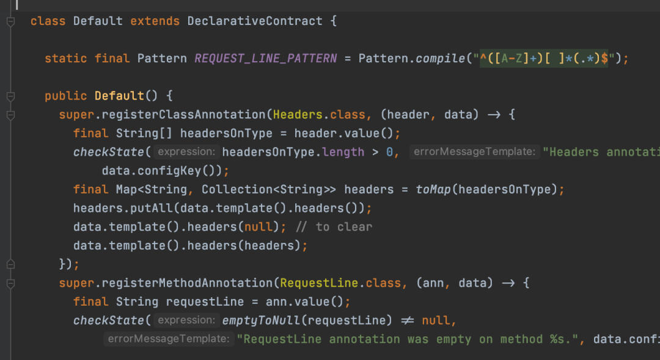660x360 pixels.
Task: Collapse the public Default() constructor fold
Action: [11, 96]
